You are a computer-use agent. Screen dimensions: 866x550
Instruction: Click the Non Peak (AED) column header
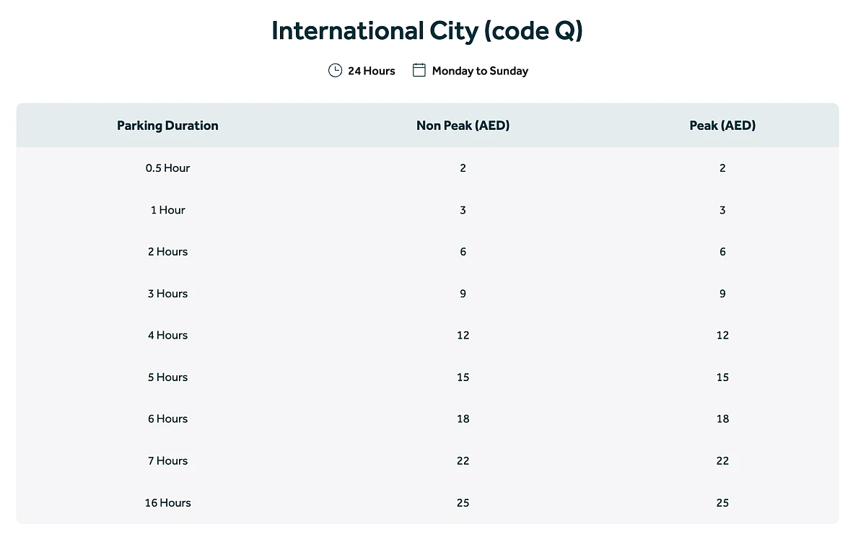click(463, 126)
